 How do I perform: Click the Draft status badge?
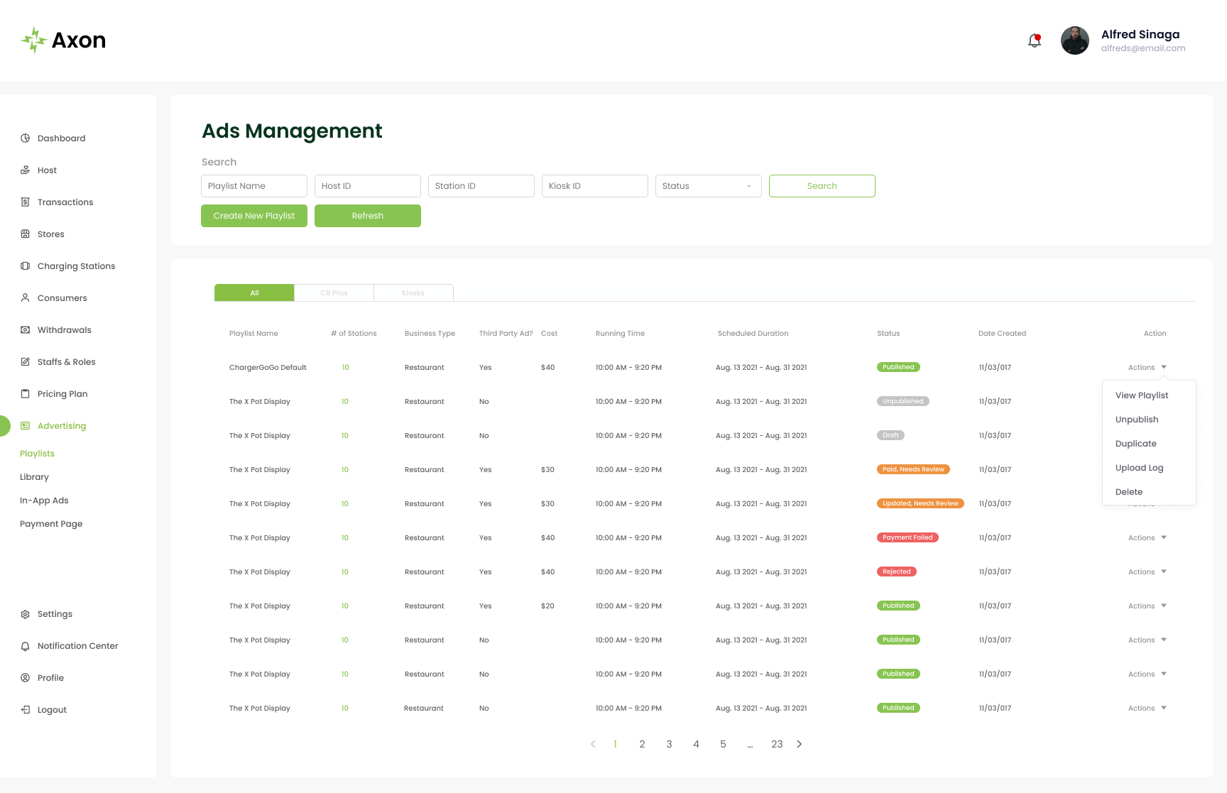890,435
